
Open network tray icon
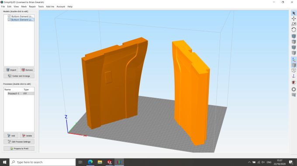(259, 162)
